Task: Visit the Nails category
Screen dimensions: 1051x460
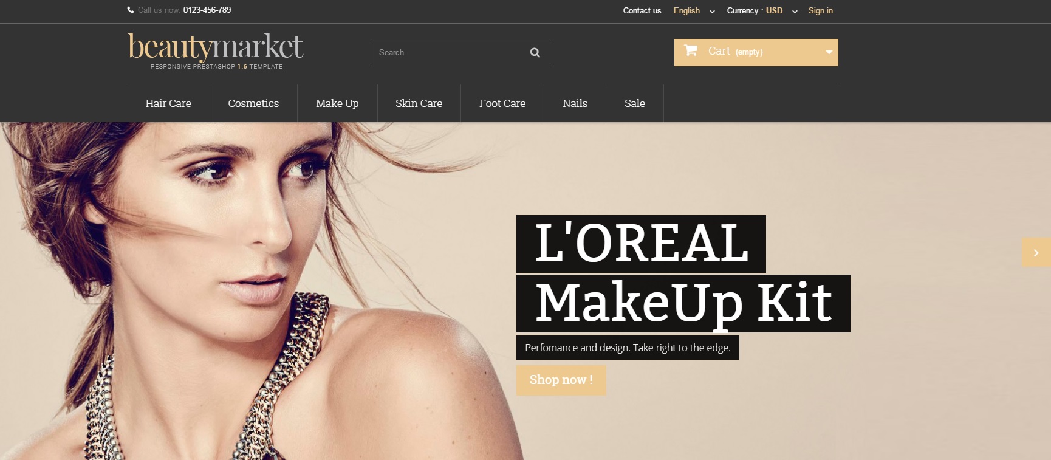Action: click(575, 103)
